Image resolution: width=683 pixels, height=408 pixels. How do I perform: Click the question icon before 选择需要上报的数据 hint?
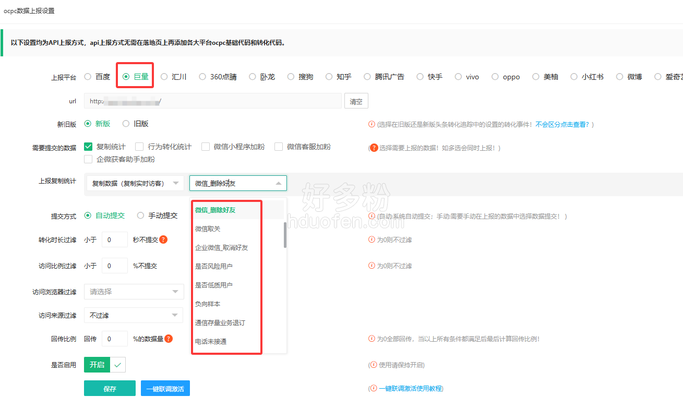(x=374, y=148)
